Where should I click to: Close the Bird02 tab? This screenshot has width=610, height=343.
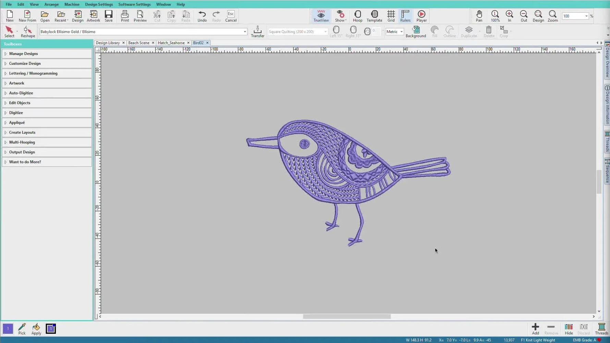click(207, 43)
